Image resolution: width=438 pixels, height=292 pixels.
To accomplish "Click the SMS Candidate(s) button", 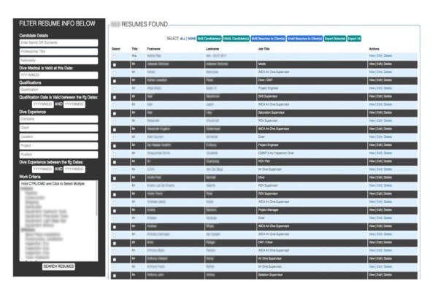I will 209,39.
